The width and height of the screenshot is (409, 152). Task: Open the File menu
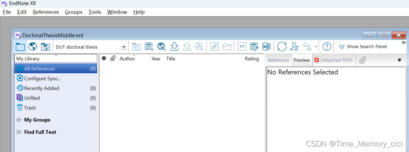click(x=7, y=12)
